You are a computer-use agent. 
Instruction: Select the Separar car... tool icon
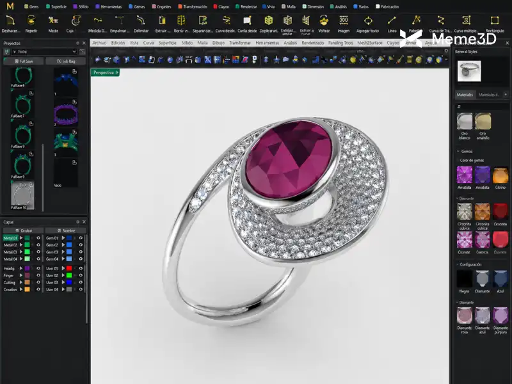click(203, 20)
